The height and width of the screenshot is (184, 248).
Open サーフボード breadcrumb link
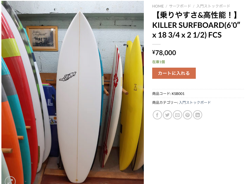pos(180,6)
